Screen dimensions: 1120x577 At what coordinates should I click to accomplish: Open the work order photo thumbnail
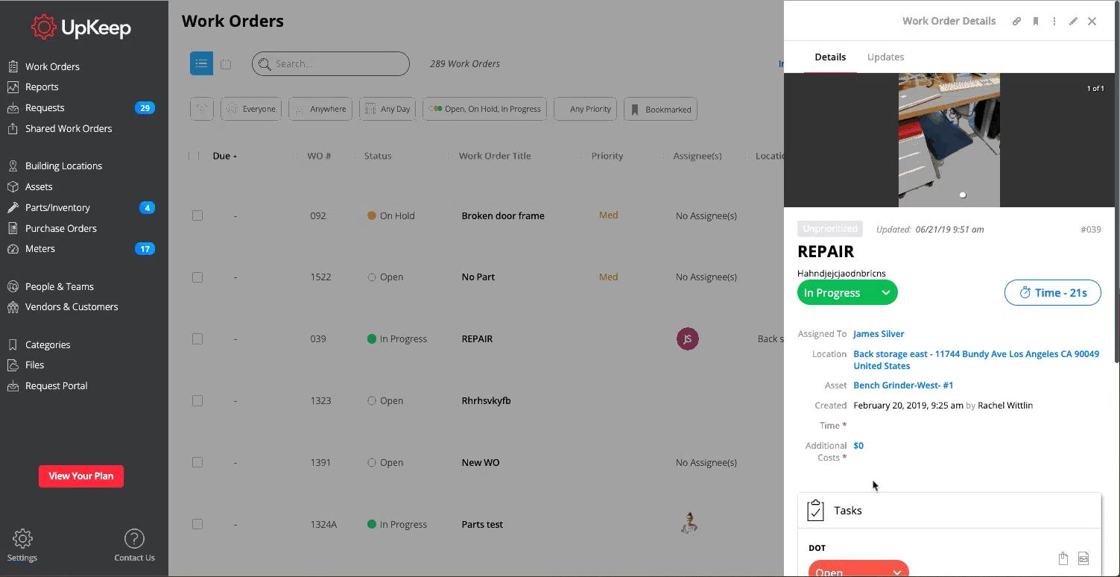tap(949, 140)
